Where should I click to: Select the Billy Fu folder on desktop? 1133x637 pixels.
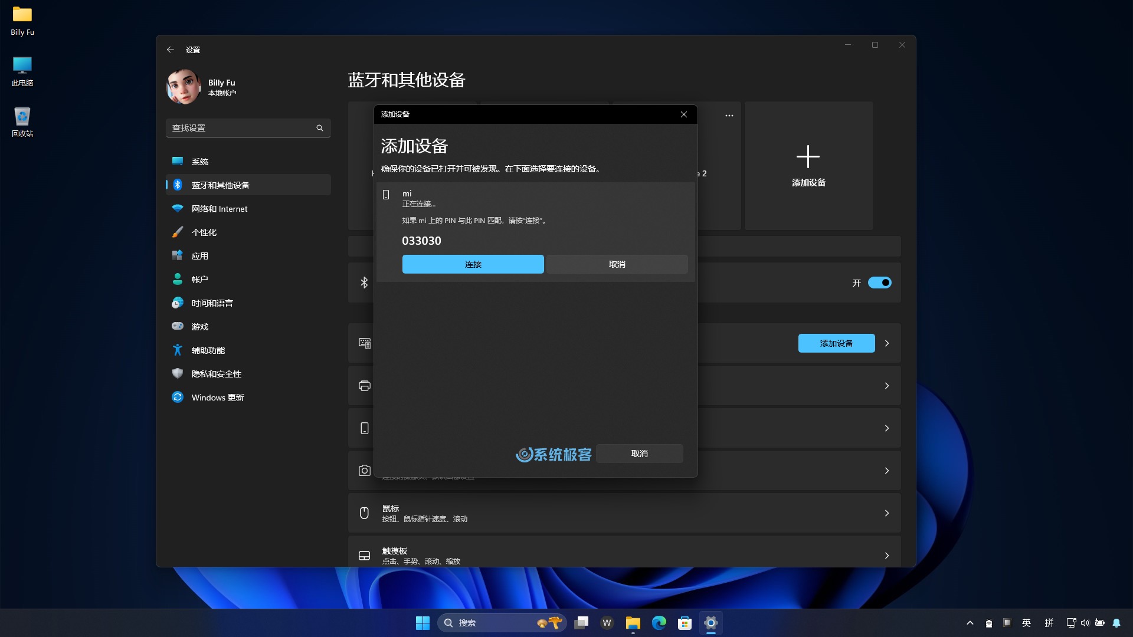click(x=22, y=21)
